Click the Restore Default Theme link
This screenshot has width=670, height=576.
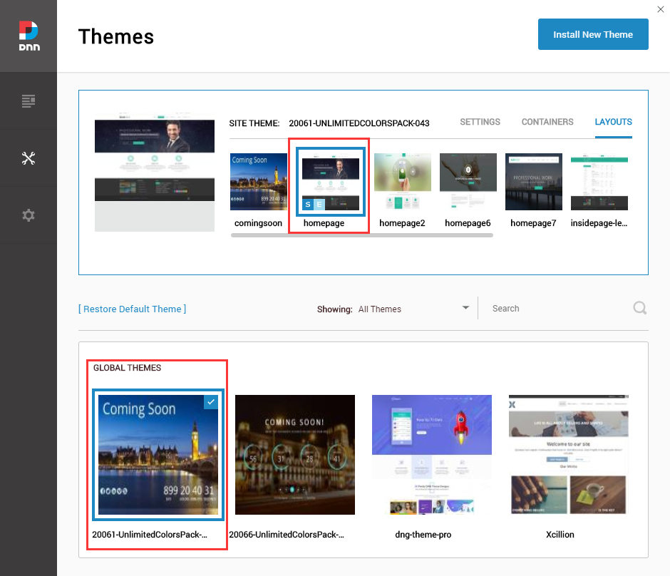click(132, 309)
